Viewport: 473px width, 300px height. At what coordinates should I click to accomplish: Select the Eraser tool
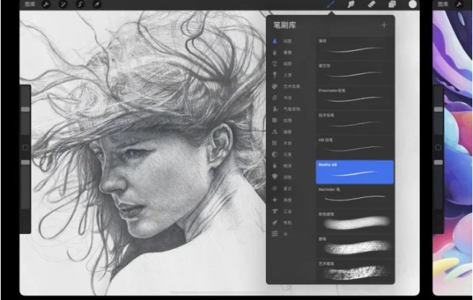coord(372,4)
